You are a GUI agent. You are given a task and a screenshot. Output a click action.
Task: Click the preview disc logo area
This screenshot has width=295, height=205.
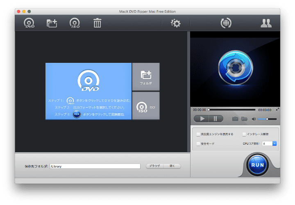coord(235,68)
